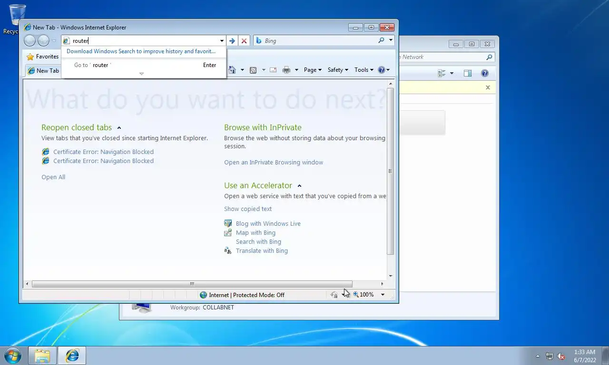This screenshot has width=609, height=365.
Task: Open the address bar autocomplete dropdown arrow
Action: [222, 41]
